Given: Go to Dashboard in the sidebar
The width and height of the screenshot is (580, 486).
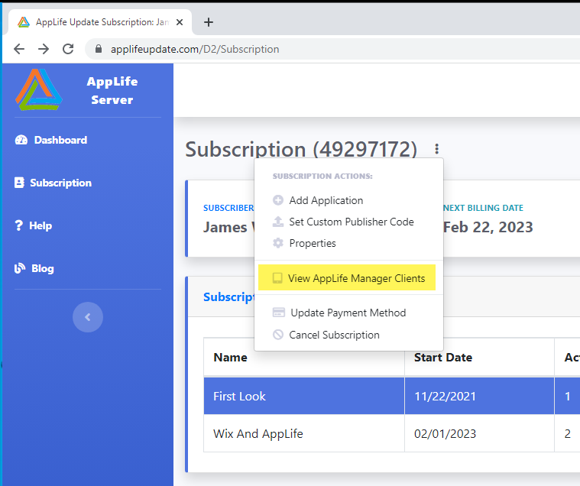Looking at the screenshot, I should point(51,140).
